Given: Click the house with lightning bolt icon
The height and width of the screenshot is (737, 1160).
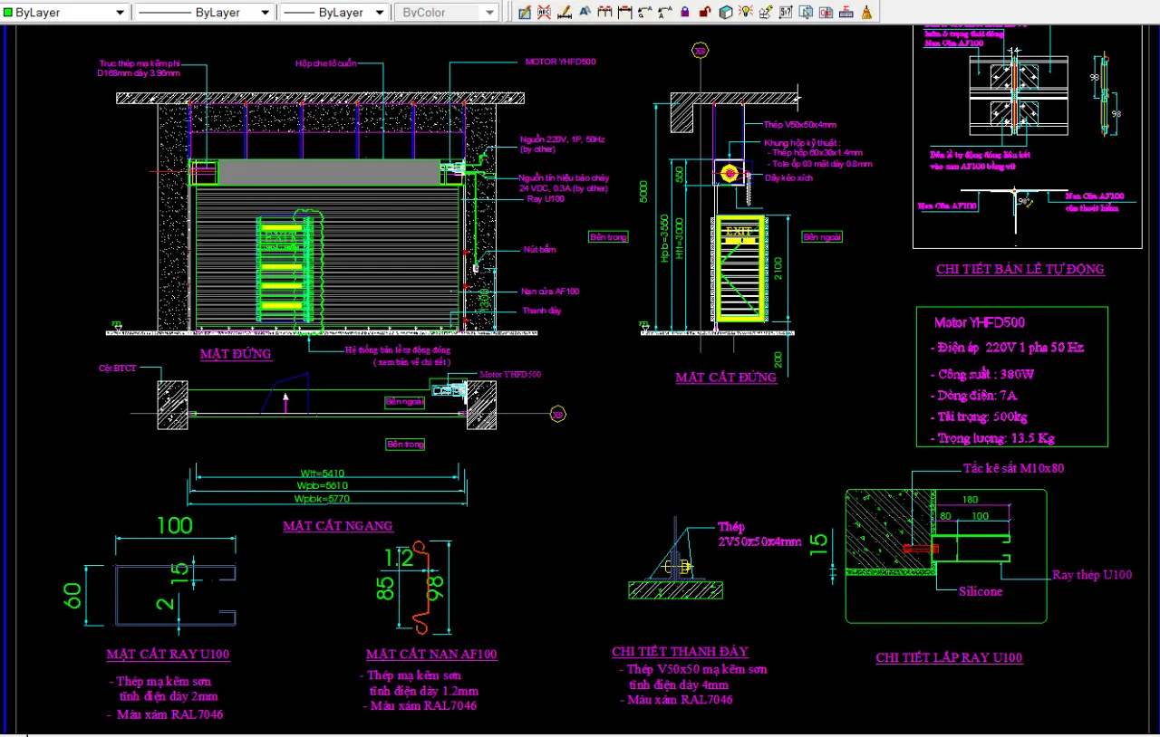Looking at the screenshot, I should [766, 13].
